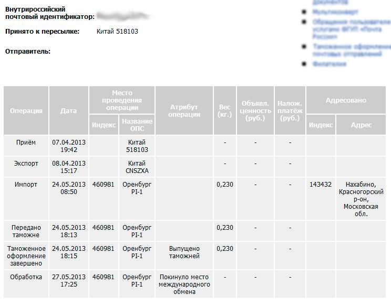Click the 'Вес (кг.)' column header
391x305 pixels.
coord(225,110)
